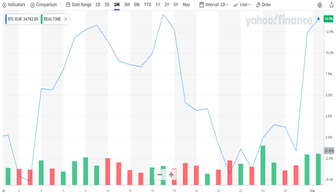
Task: Click the share chart icon
Action: [x=331, y=5]
